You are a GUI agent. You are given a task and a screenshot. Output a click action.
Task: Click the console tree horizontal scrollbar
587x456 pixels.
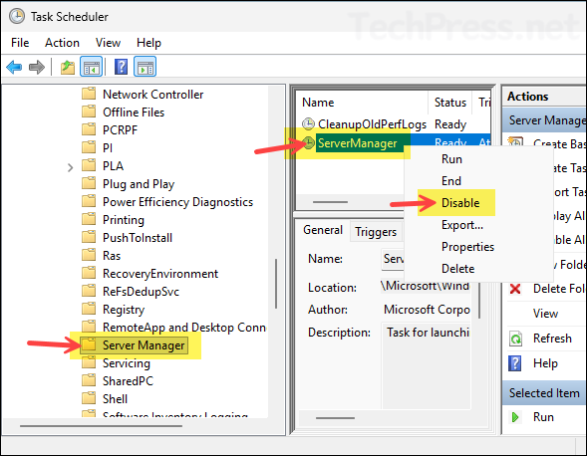pyautogui.click(x=101, y=426)
